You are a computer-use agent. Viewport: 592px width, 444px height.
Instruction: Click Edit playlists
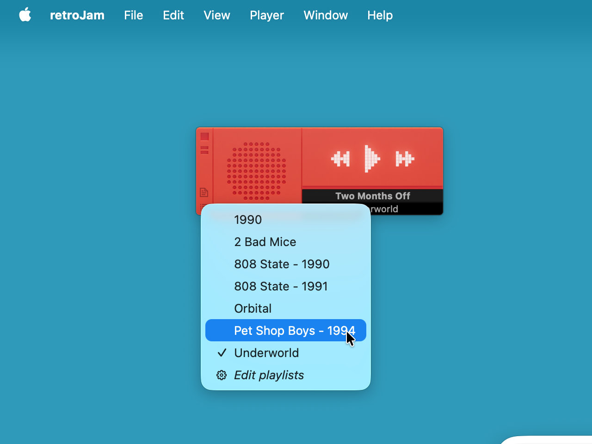(x=269, y=375)
